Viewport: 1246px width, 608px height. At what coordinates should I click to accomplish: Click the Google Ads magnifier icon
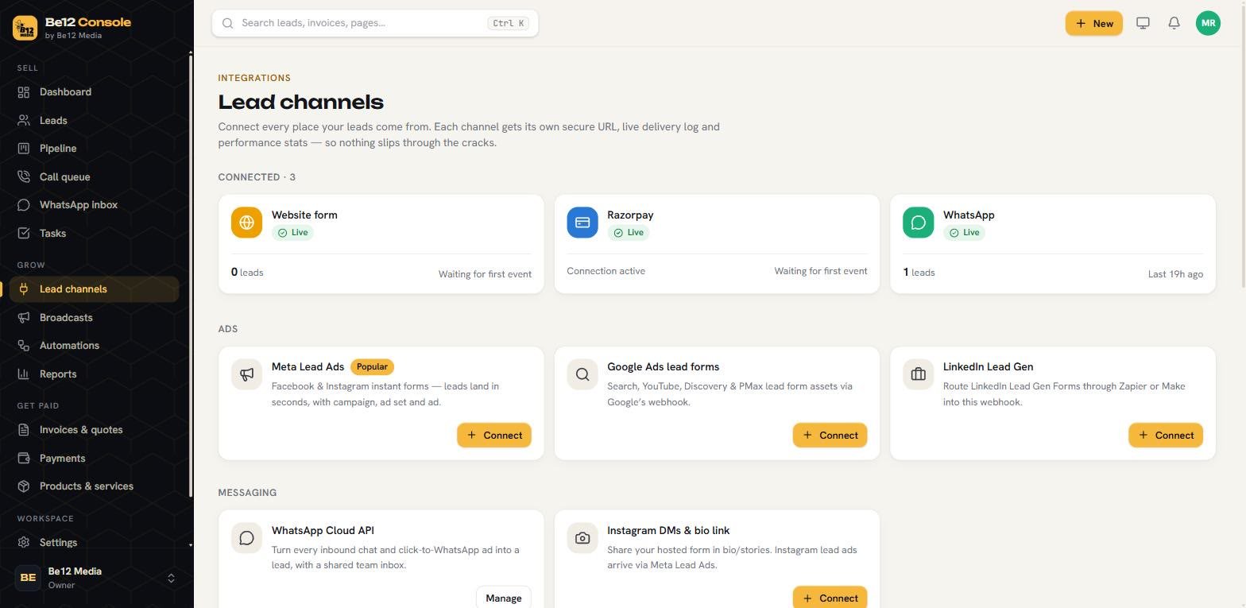point(582,374)
